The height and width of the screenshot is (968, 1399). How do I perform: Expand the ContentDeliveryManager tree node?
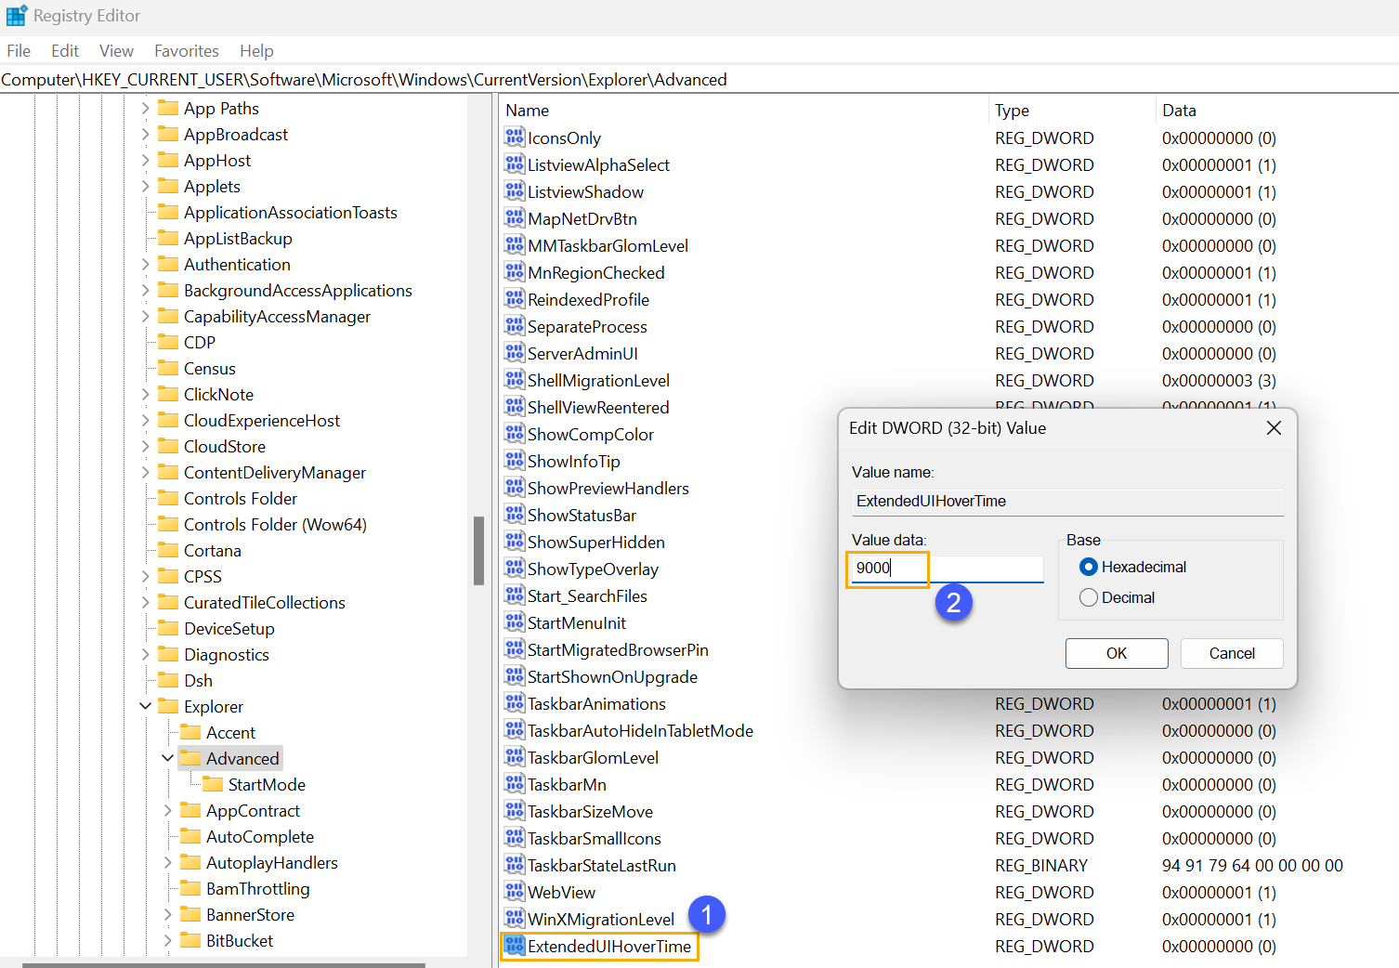click(x=146, y=472)
